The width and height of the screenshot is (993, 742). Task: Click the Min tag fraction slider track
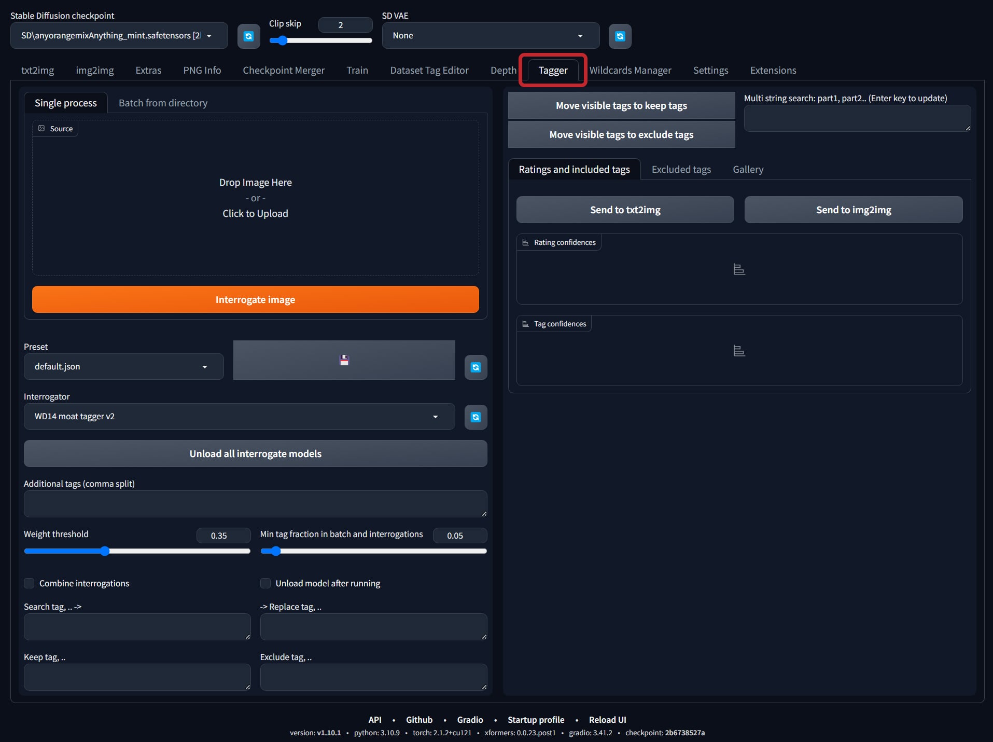(373, 551)
